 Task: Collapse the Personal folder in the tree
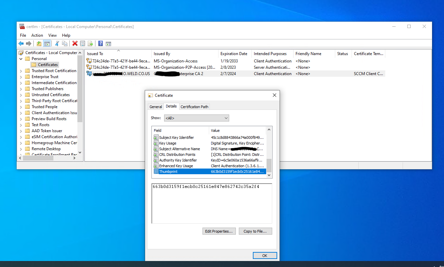click(21, 58)
